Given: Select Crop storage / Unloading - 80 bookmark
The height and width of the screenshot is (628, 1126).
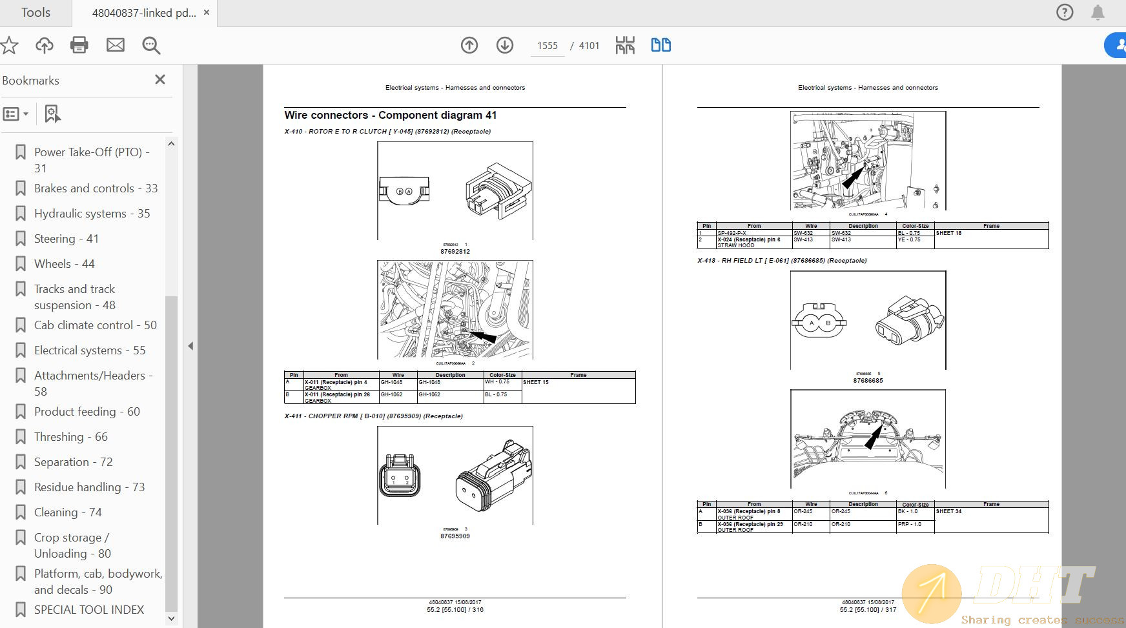Looking at the screenshot, I should coord(72,545).
